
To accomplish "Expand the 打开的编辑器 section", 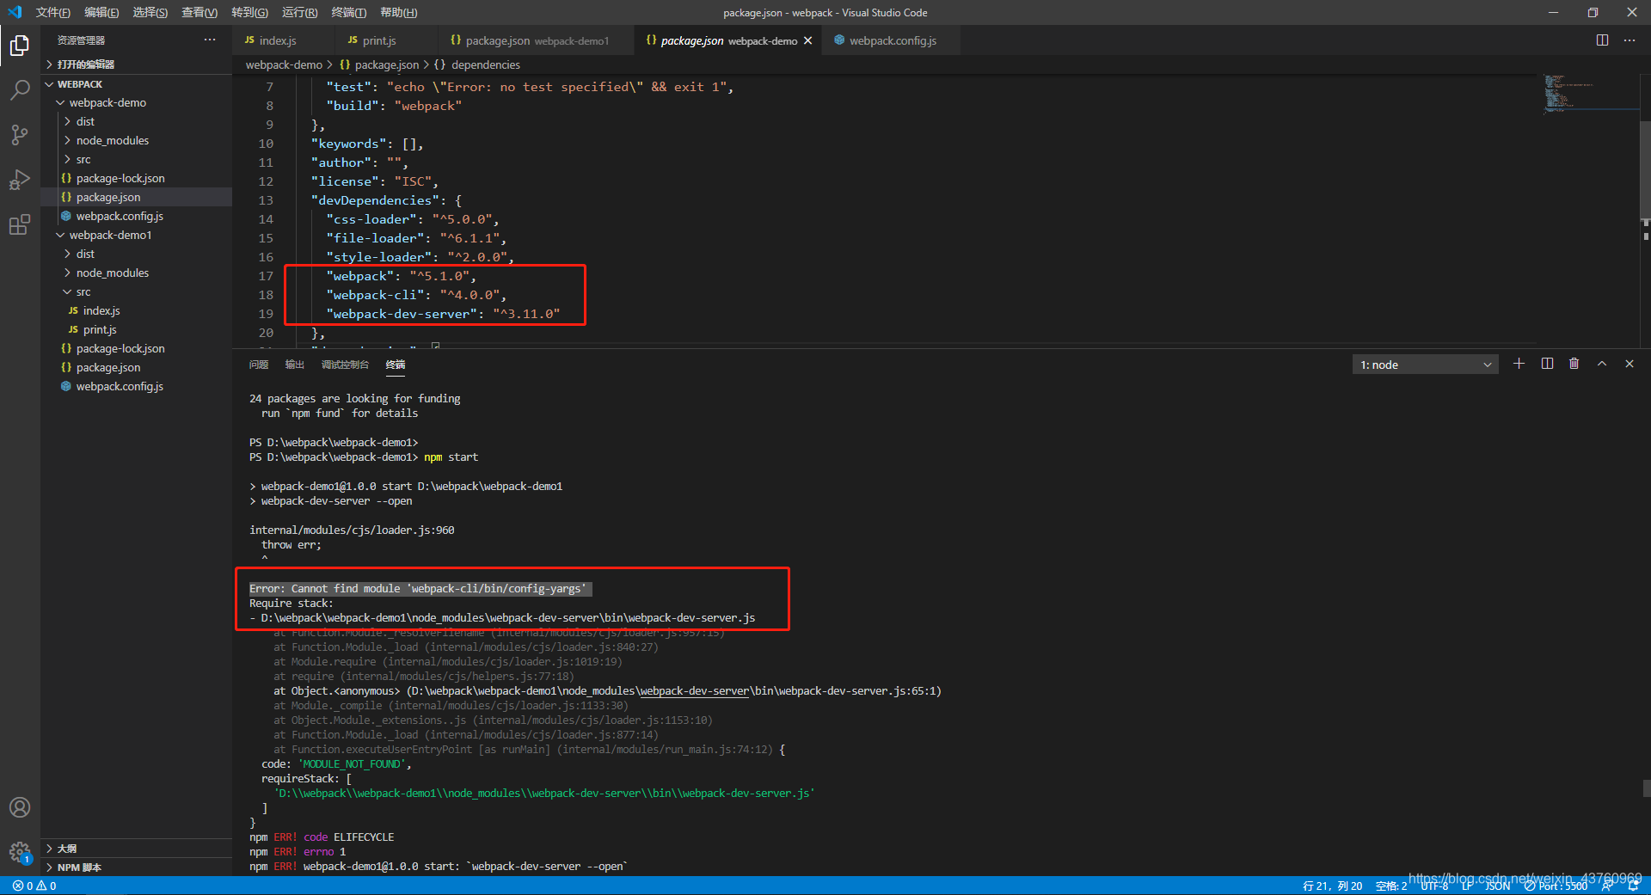I will tap(138, 64).
